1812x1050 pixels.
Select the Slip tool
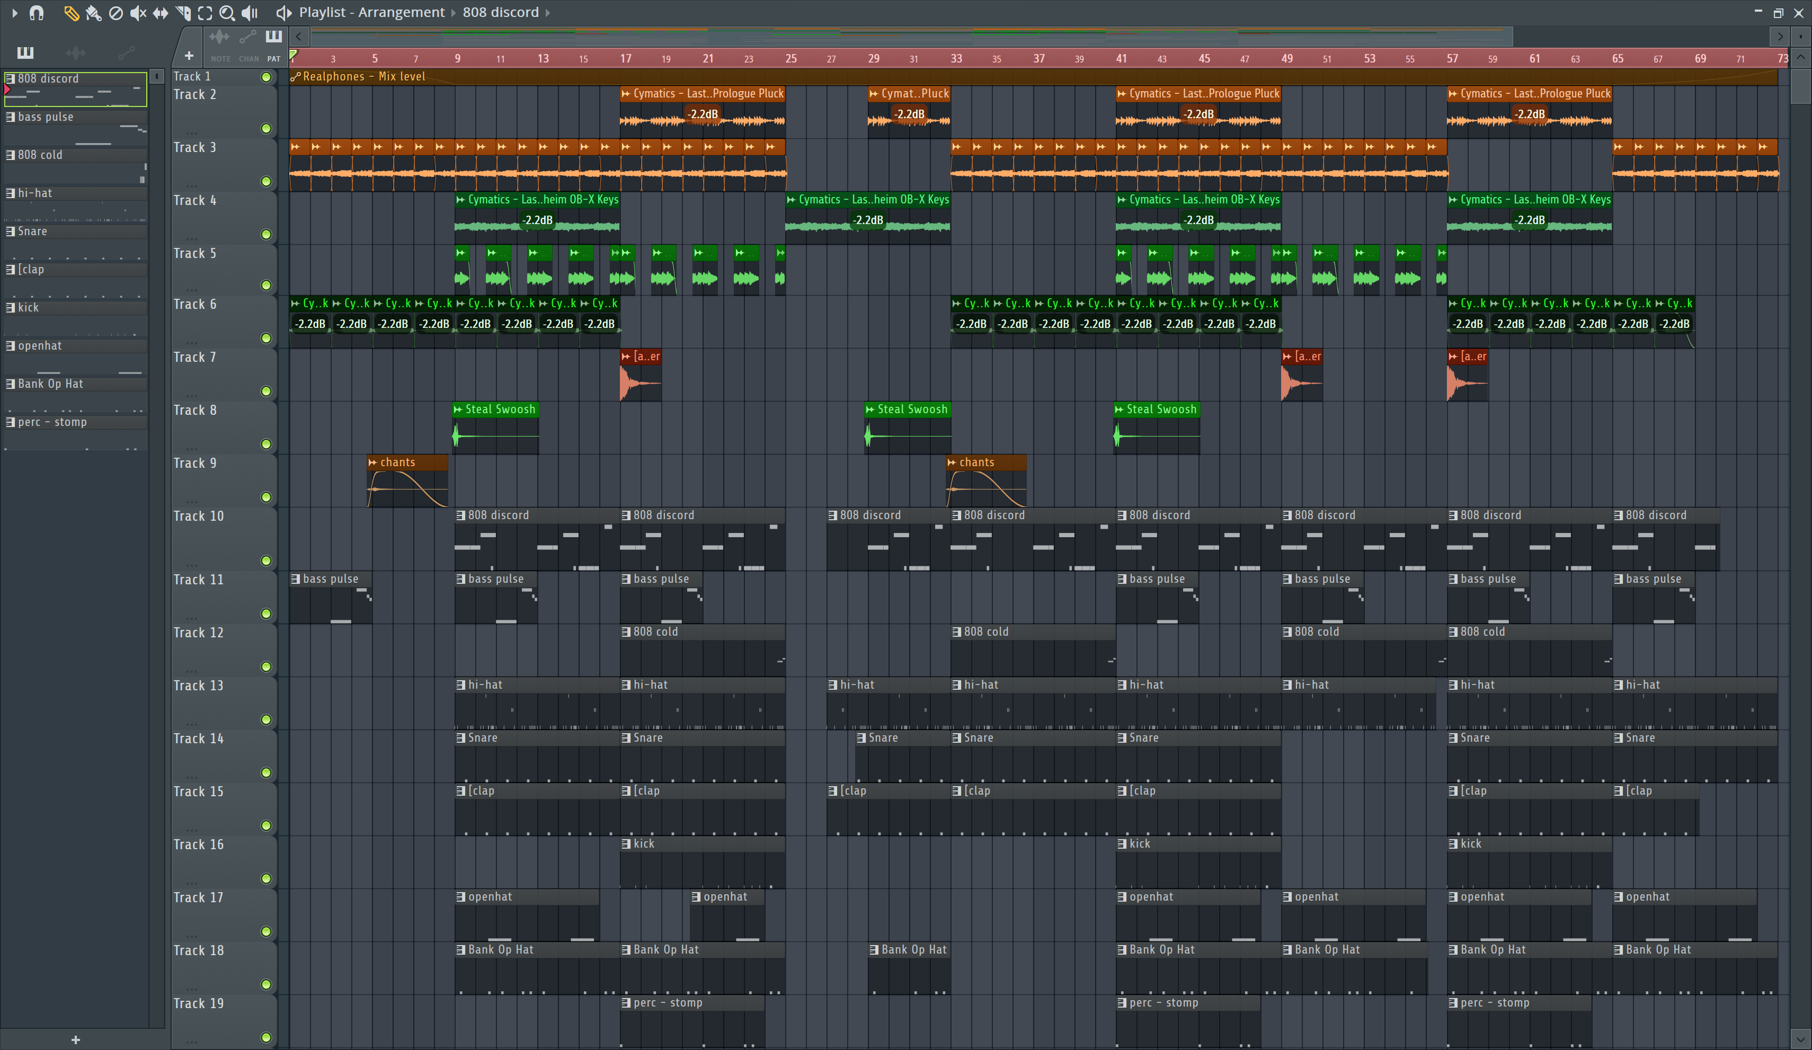click(161, 12)
